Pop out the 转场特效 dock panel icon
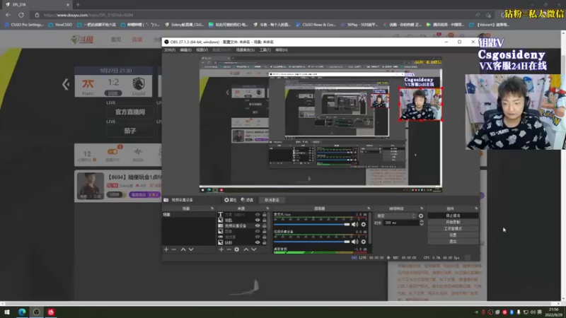This screenshot has height=318, width=566. click(422, 208)
